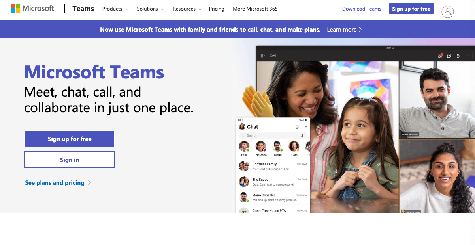475x245 pixels.
Task: Click the Download Teams link
Action: click(x=362, y=9)
